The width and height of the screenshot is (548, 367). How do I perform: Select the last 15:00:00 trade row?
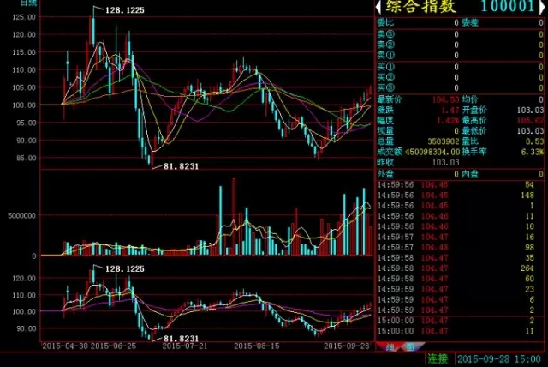(x=460, y=329)
